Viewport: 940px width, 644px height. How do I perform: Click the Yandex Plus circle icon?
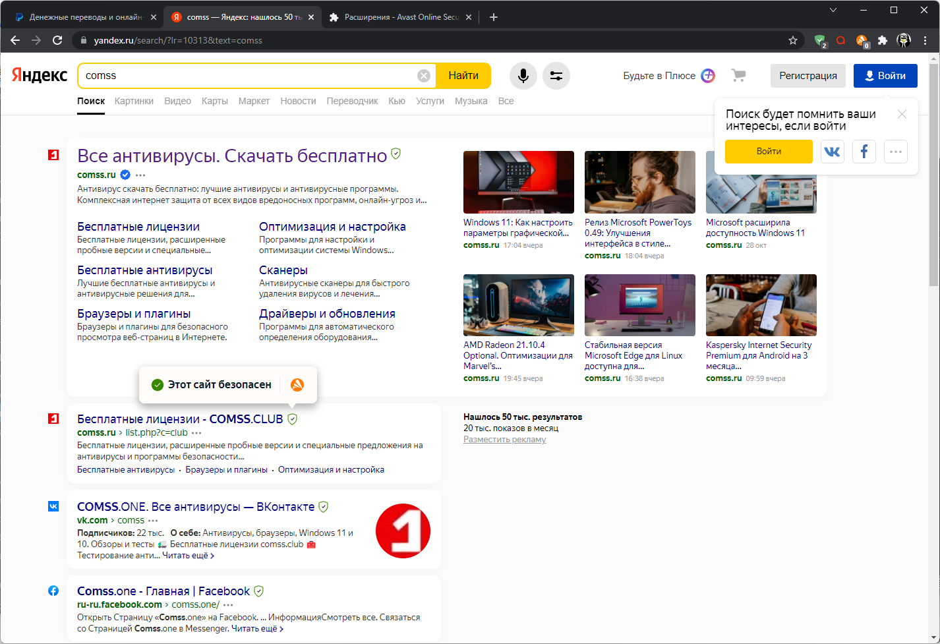click(x=708, y=76)
